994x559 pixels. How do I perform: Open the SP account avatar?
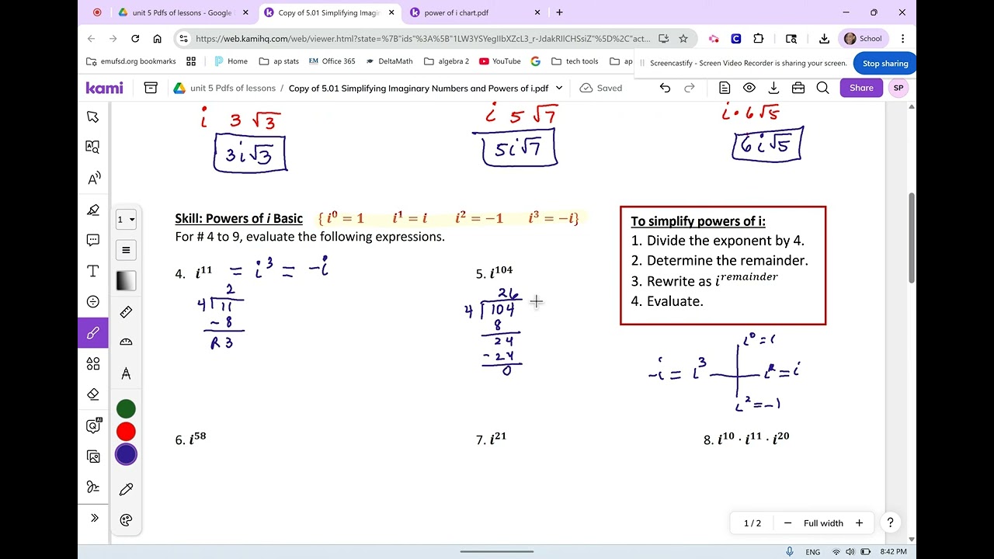click(x=898, y=88)
